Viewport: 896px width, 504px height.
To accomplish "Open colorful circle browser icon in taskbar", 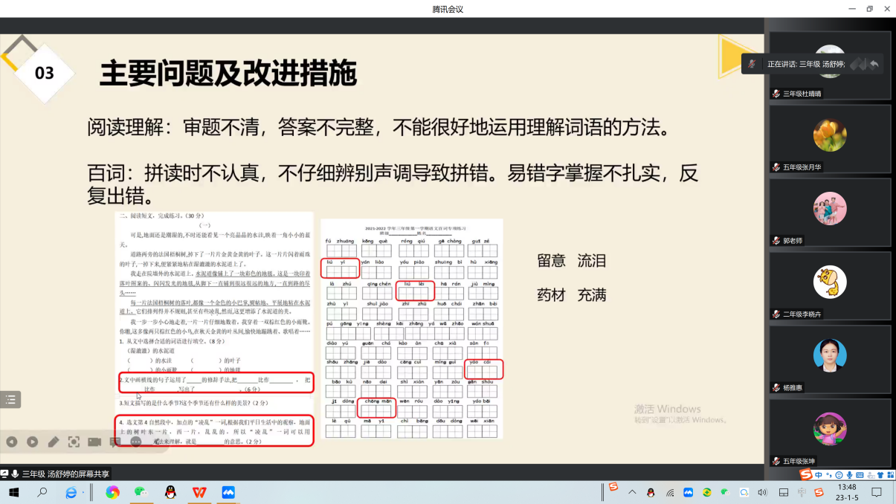I will click(112, 492).
